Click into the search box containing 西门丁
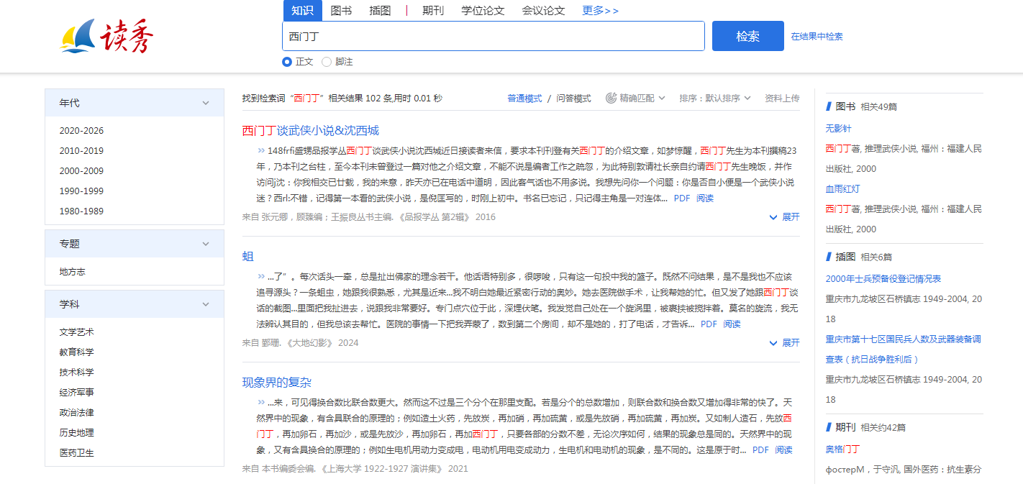Screen dimensions: 1023x484 (x=494, y=36)
